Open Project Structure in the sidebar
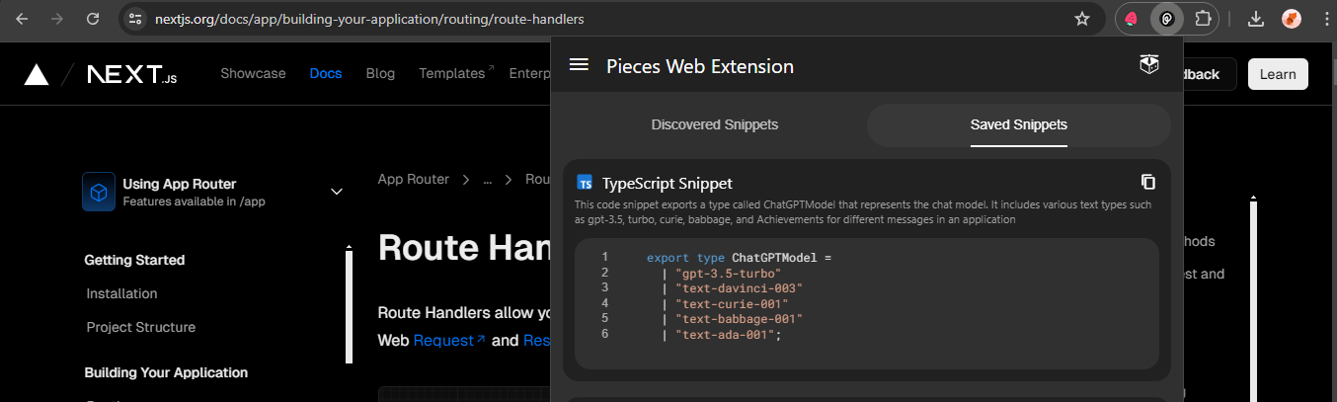Image resolution: width=1337 pixels, height=402 pixels. tap(141, 327)
